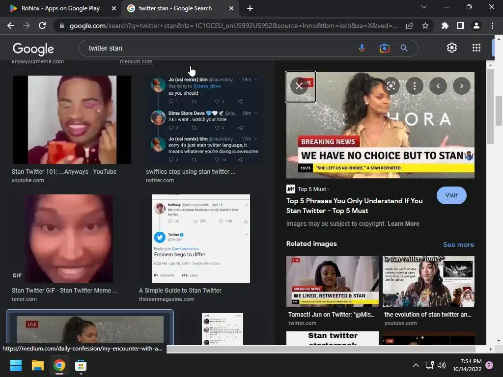Go to previous preview image
Viewport: 503px width, 377px height.
coord(438,86)
